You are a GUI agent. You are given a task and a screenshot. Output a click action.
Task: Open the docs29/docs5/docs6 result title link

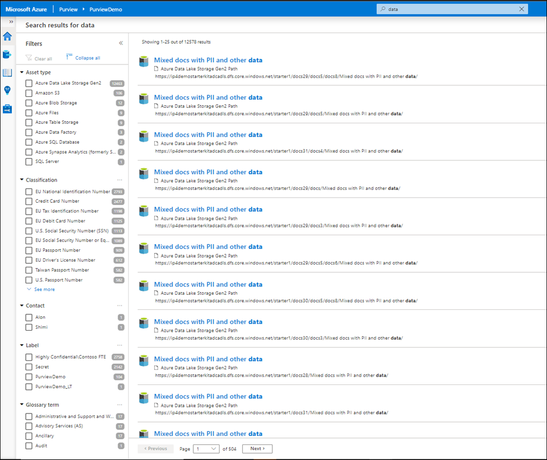[208, 247]
